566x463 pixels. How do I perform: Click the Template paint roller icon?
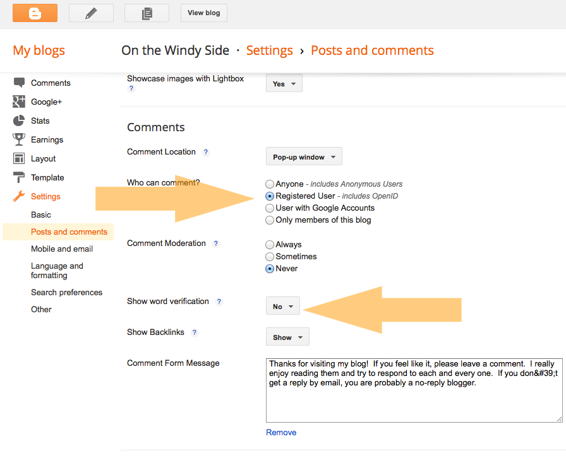click(19, 177)
